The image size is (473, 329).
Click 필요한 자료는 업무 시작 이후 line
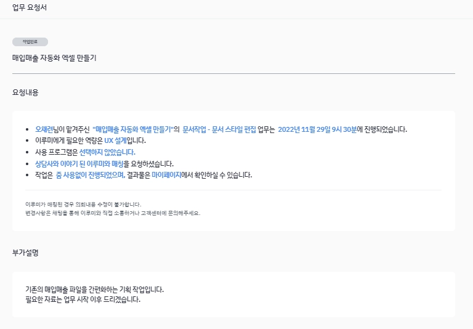(x=83, y=299)
